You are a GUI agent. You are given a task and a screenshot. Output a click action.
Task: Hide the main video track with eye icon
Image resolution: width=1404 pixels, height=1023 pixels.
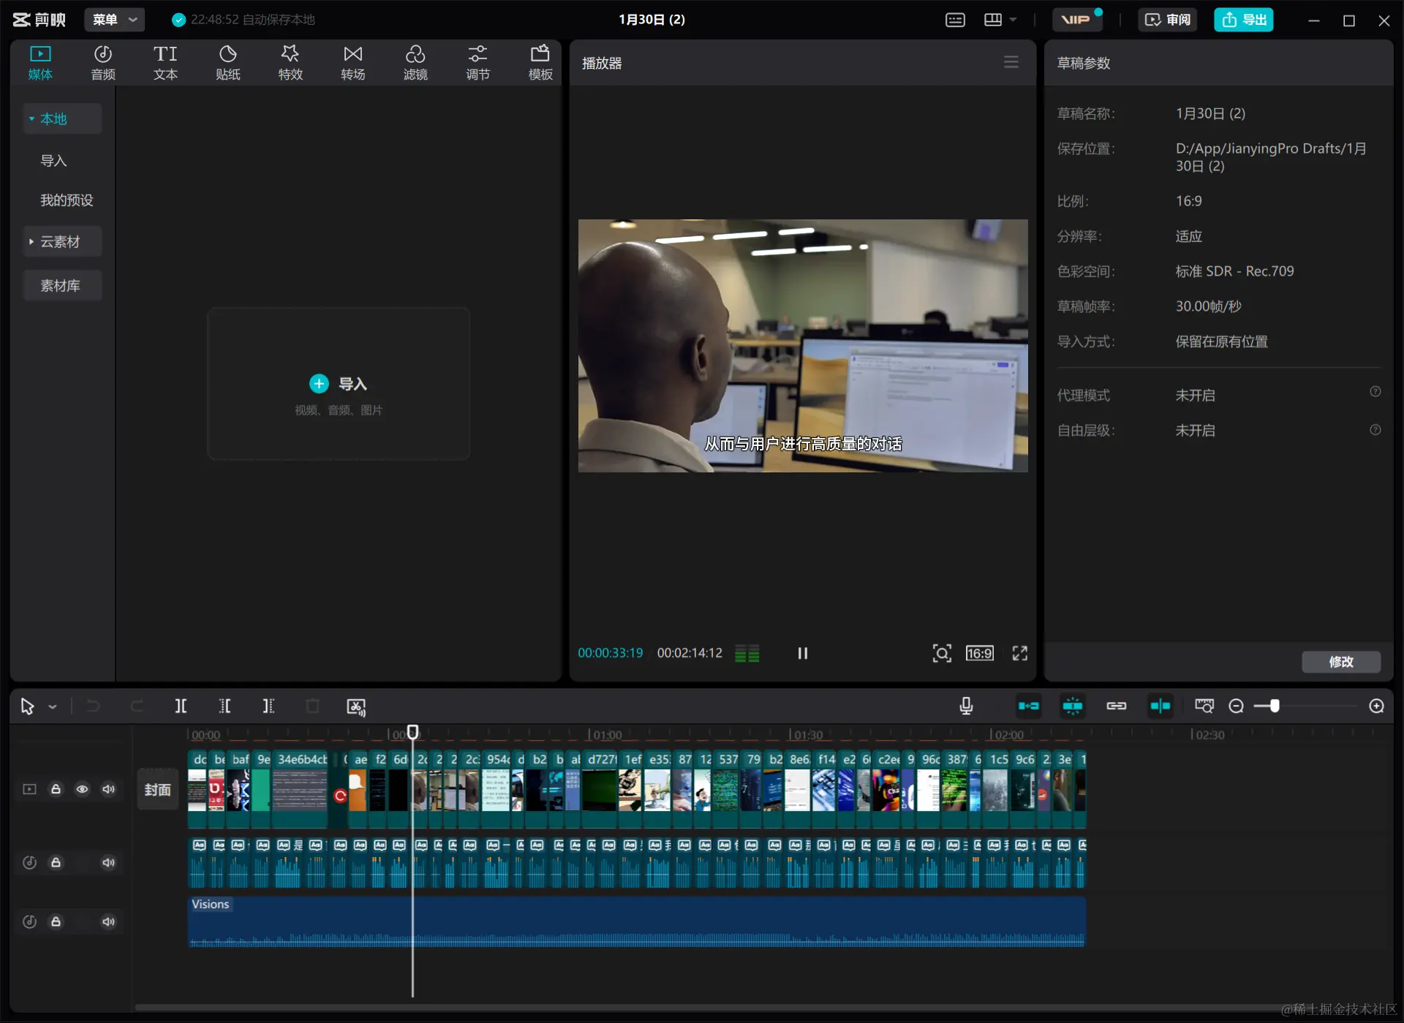click(82, 789)
